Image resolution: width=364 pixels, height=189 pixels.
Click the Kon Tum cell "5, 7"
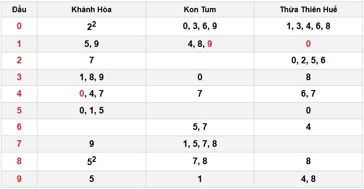[x=200, y=127]
